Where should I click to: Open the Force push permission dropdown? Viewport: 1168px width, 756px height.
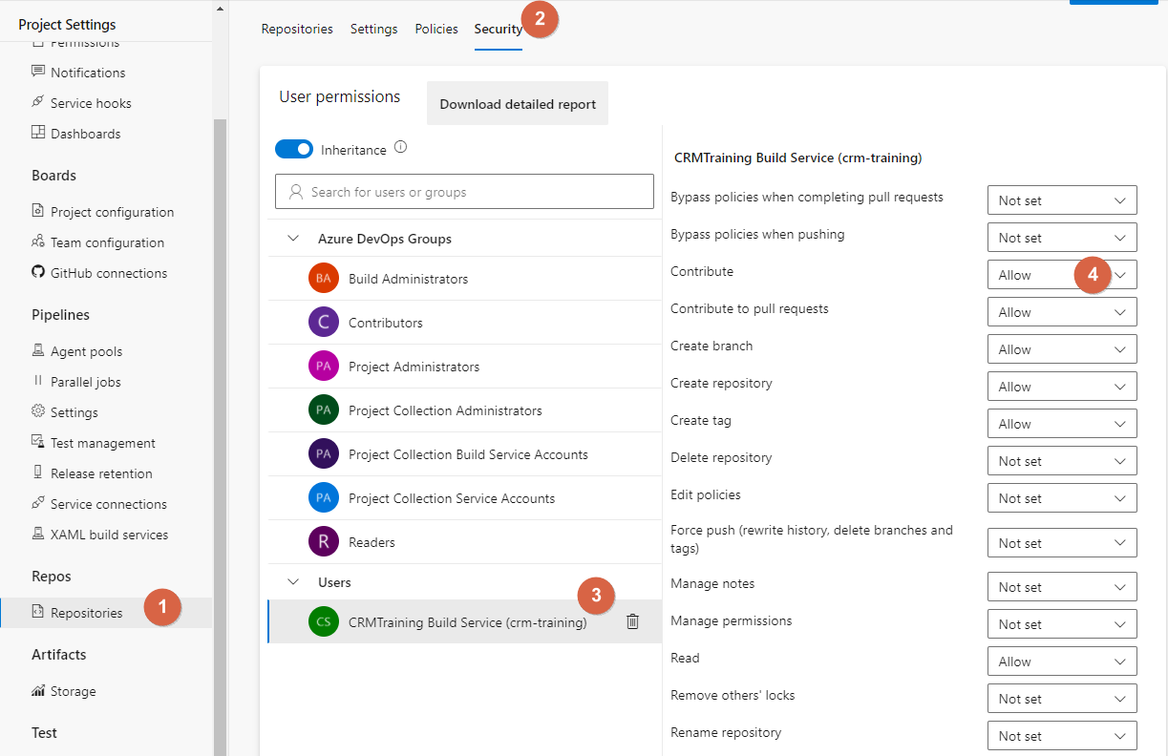click(1062, 543)
